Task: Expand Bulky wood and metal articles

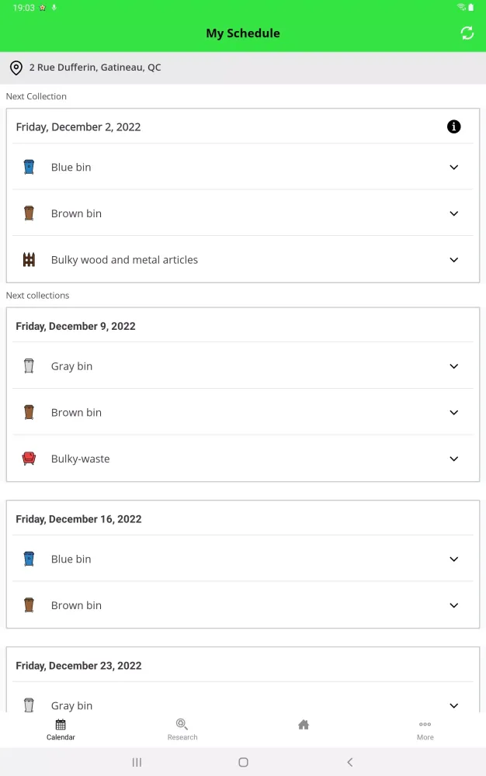Action: click(454, 260)
